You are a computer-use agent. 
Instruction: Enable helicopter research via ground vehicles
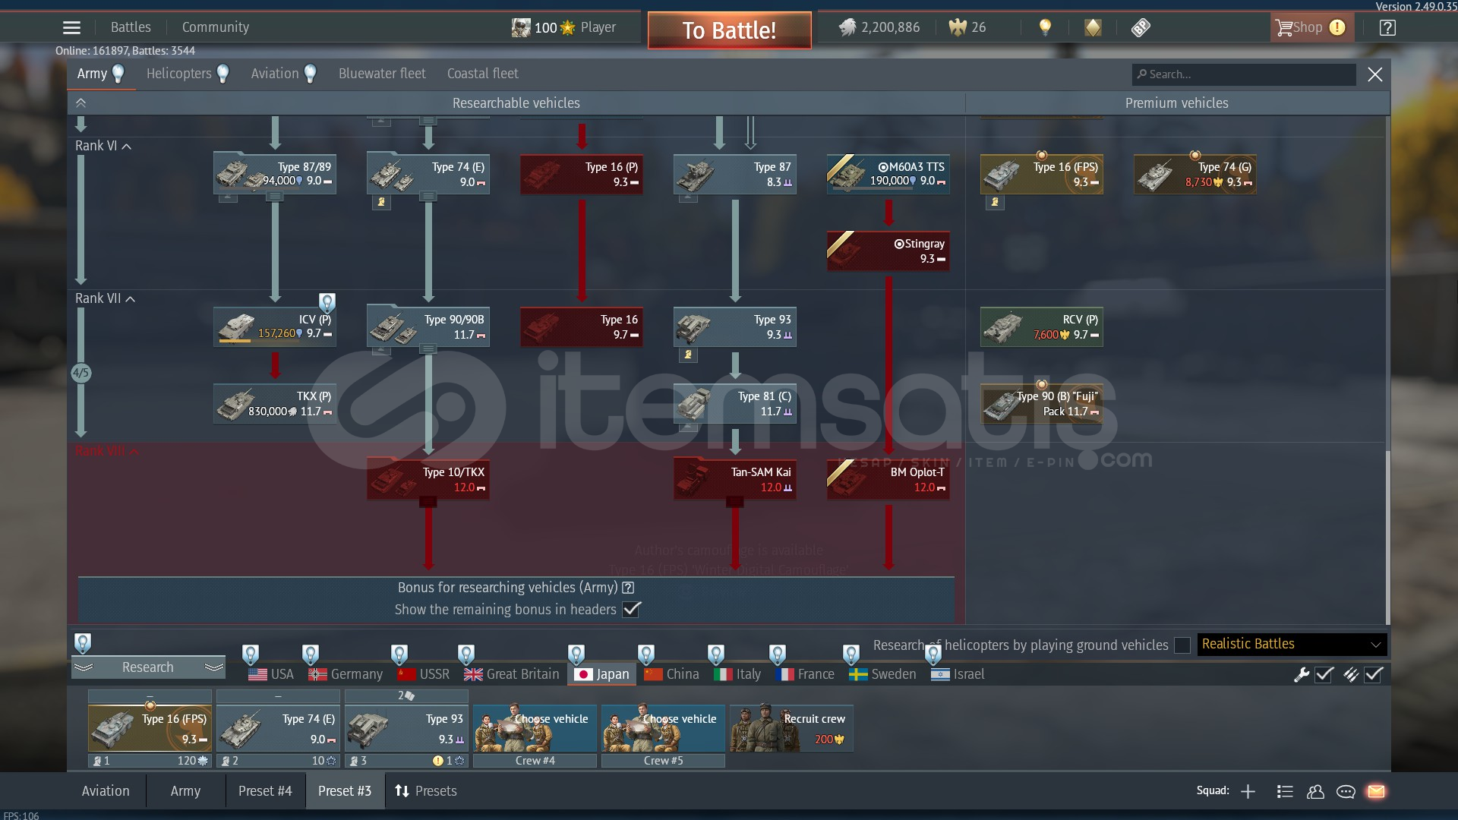(x=1182, y=645)
